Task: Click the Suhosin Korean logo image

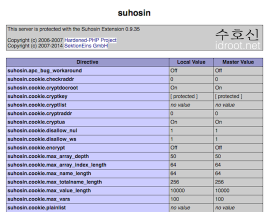Action: coord(237,39)
